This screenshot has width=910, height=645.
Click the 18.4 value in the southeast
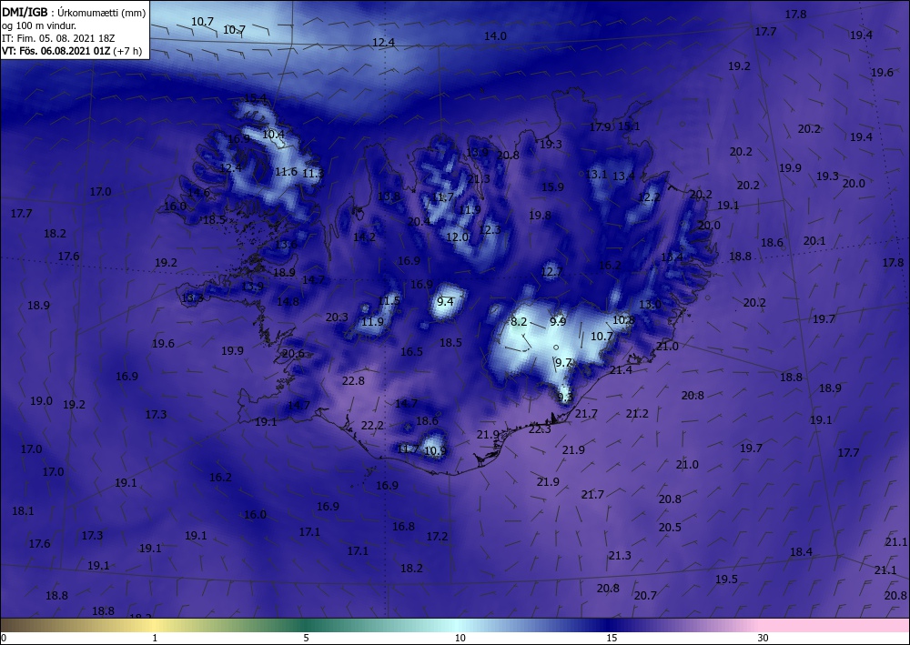801,552
